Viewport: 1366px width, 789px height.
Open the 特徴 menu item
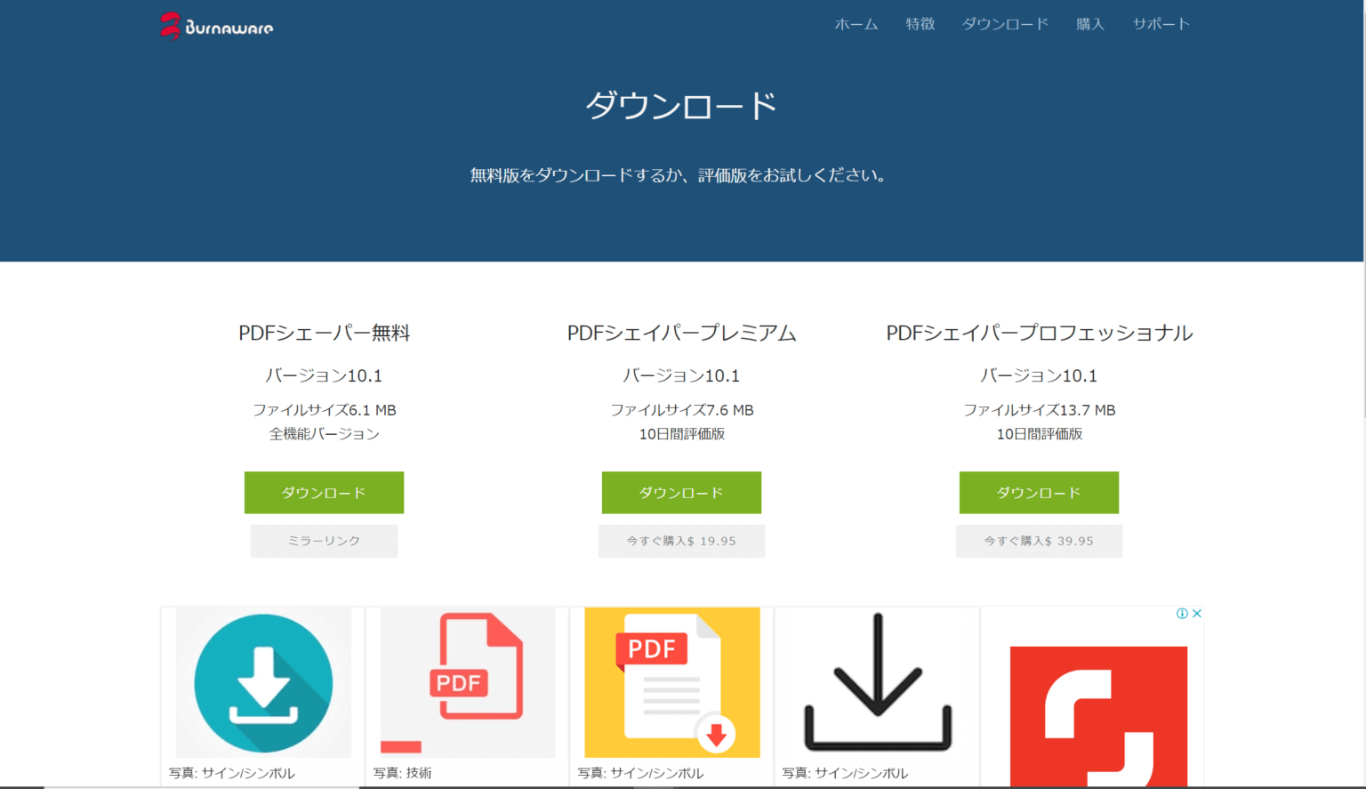(x=920, y=24)
